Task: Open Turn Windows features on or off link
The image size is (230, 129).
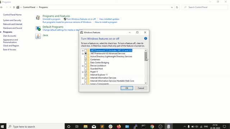Action: click(x=81, y=19)
